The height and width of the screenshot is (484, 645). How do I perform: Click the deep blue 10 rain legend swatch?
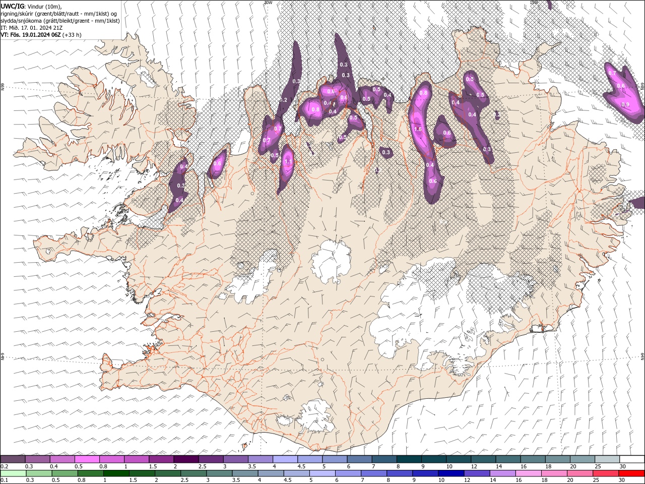(451, 473)
